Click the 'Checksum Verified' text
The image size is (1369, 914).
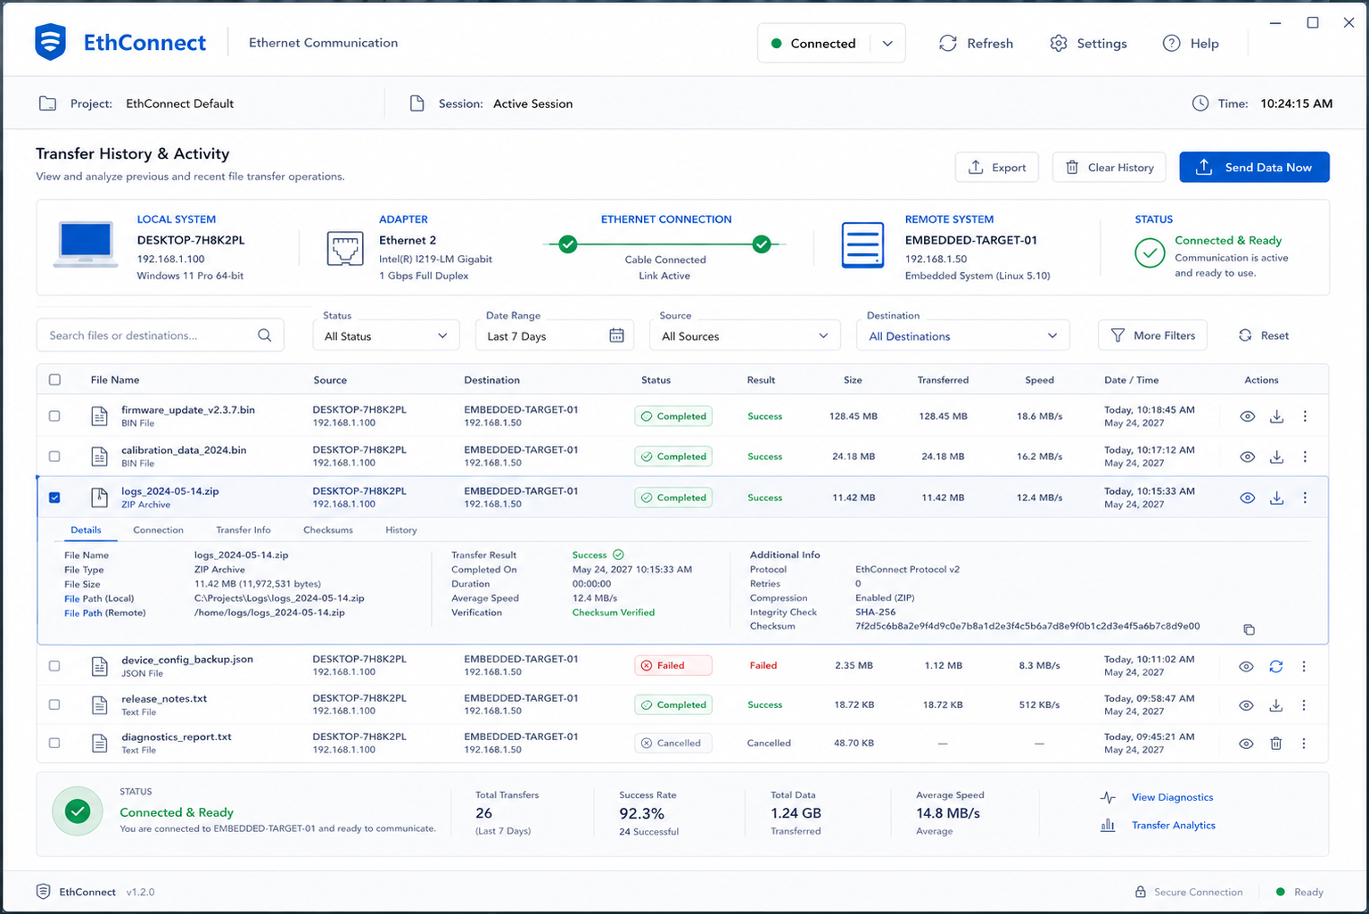(614, 613)
